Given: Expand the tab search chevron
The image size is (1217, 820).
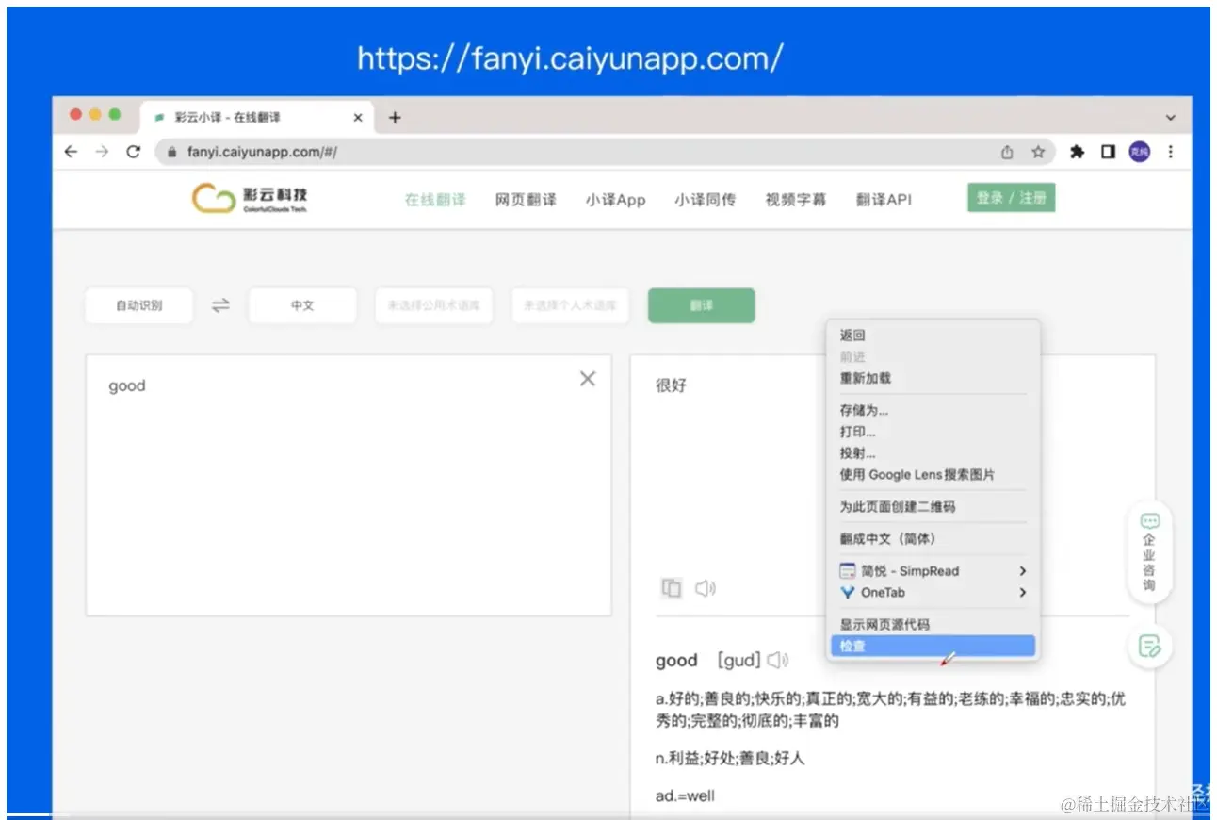Looking at the screenshot, I should (x=1171, y=118).
